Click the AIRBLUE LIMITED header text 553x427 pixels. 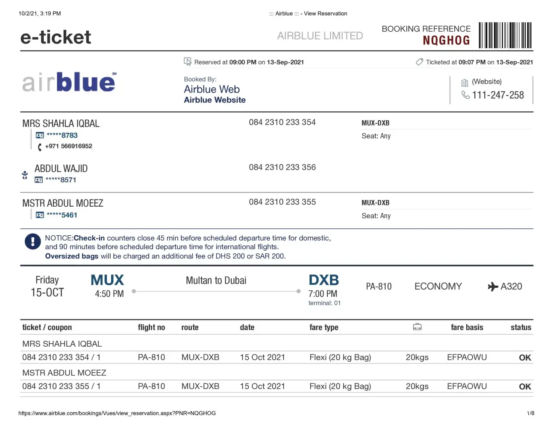coord(320,36)
